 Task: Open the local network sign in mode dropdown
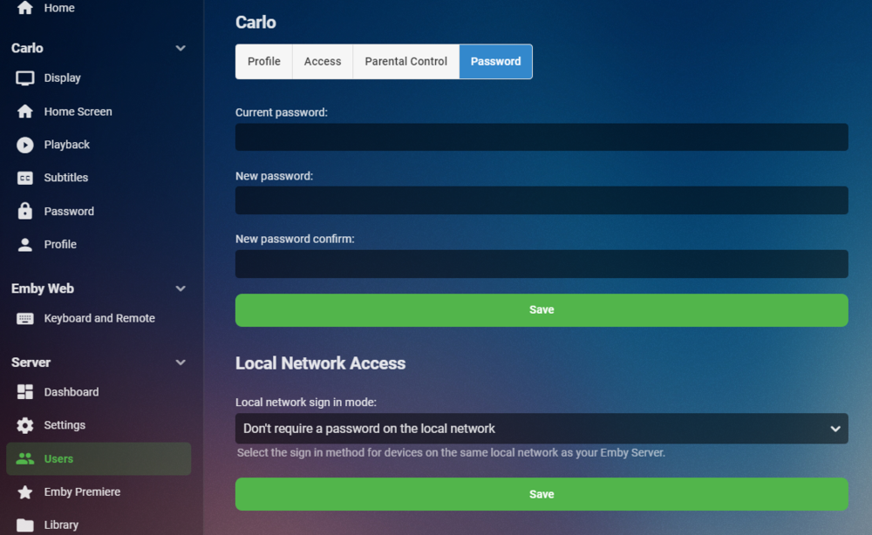(541, 429)
